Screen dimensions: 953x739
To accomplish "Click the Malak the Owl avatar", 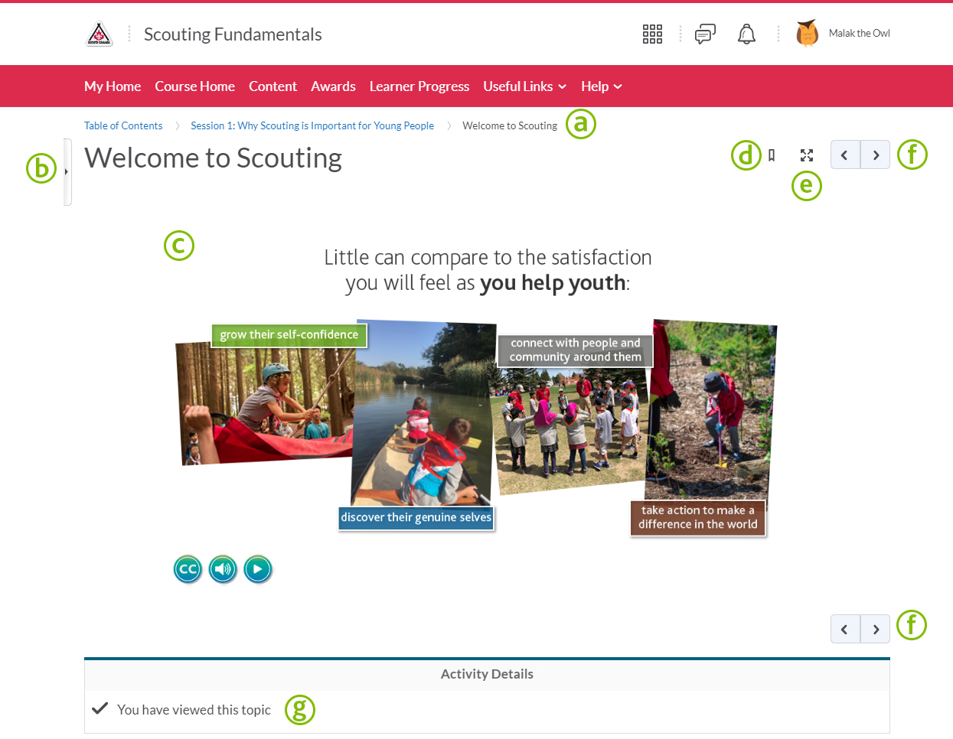I will point(807,34).
